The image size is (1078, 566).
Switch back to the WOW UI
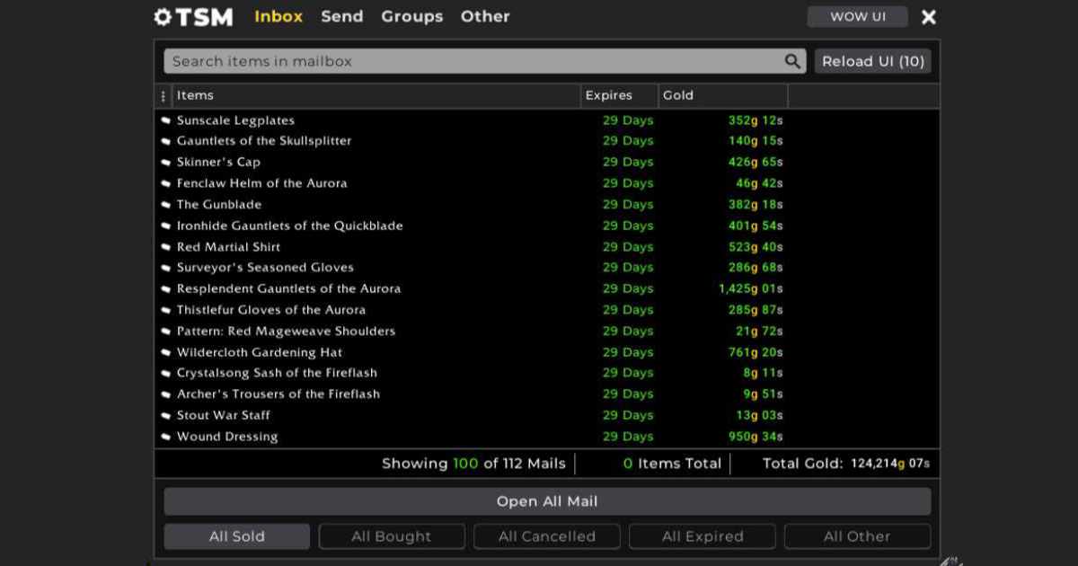coord(856,16)
